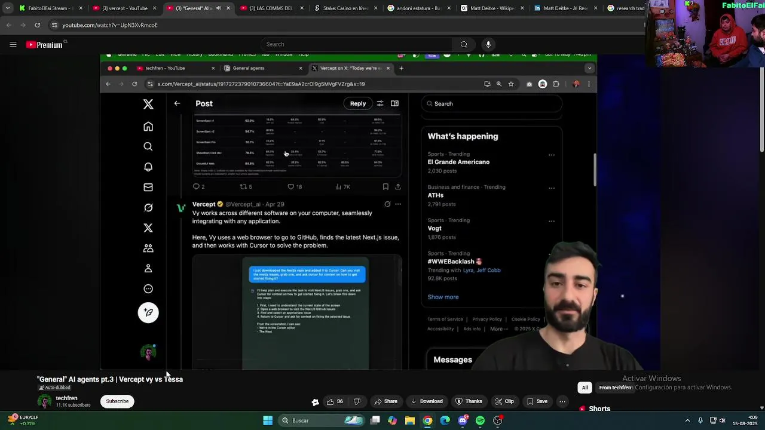
Task: Select the All filter chip
Action: pyautogui.click(x=585, y=388)
